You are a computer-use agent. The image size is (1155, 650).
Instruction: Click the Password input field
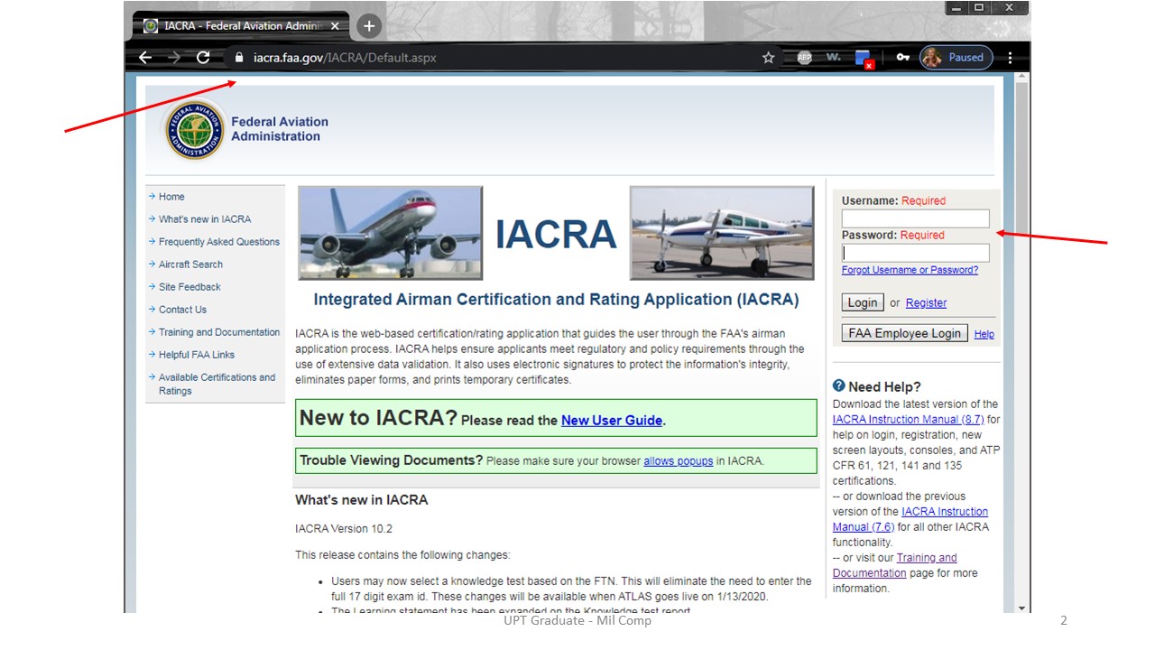(915, 253)
